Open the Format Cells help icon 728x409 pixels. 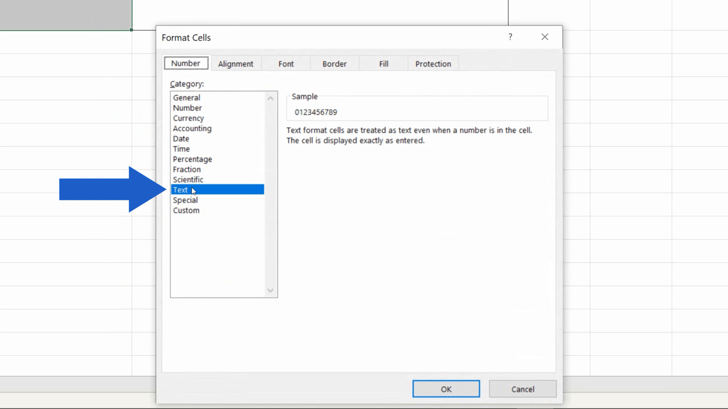[510, 37]
